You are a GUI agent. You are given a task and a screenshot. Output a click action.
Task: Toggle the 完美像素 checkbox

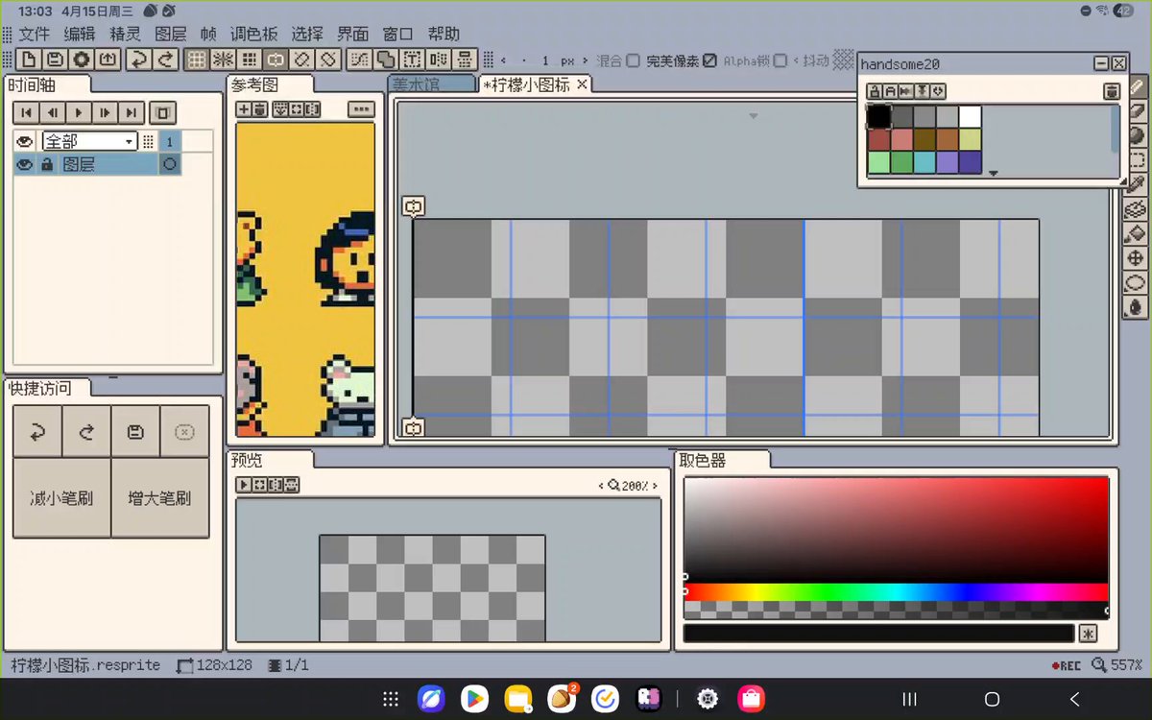[x=709, y=60]
